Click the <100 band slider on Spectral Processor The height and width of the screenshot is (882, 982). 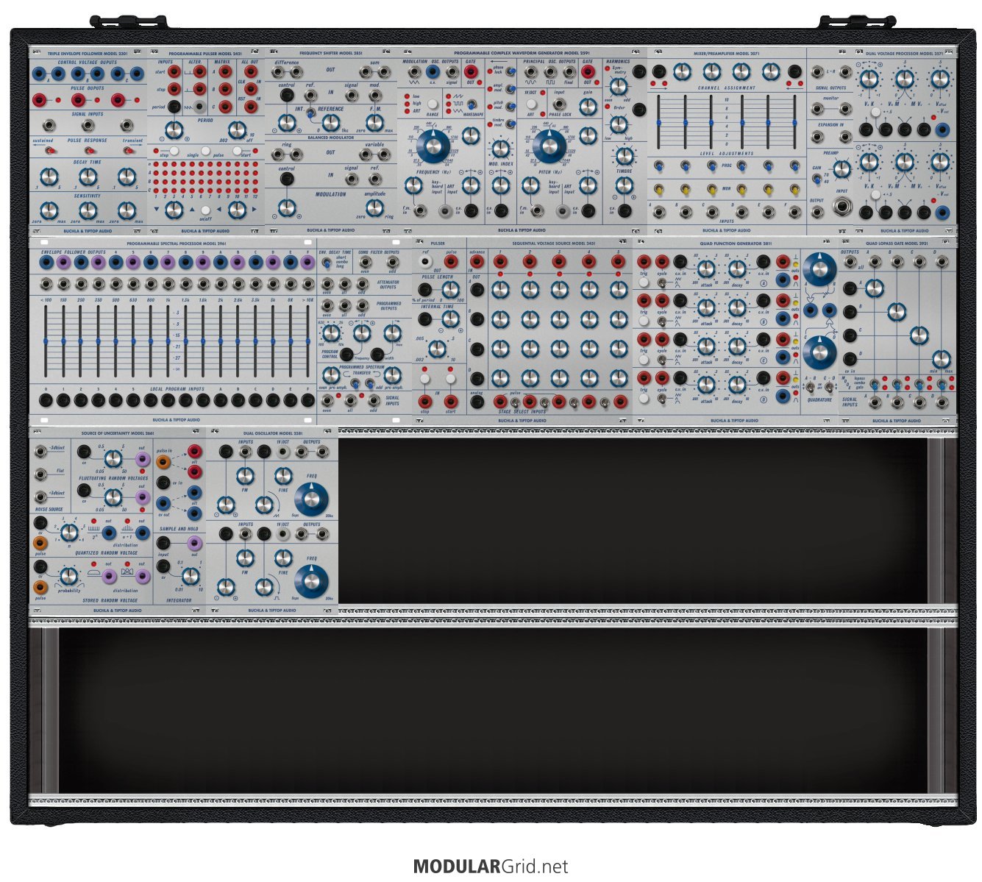click(46, 340)
